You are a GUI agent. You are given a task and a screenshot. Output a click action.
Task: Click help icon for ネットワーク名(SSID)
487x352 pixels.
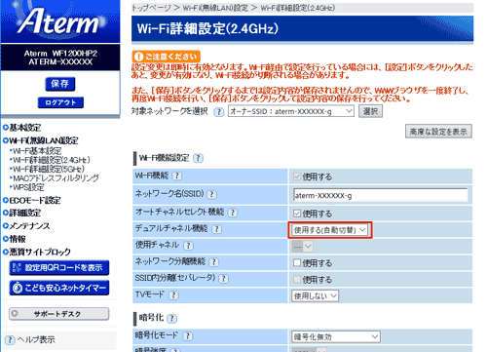click(211, 194)
